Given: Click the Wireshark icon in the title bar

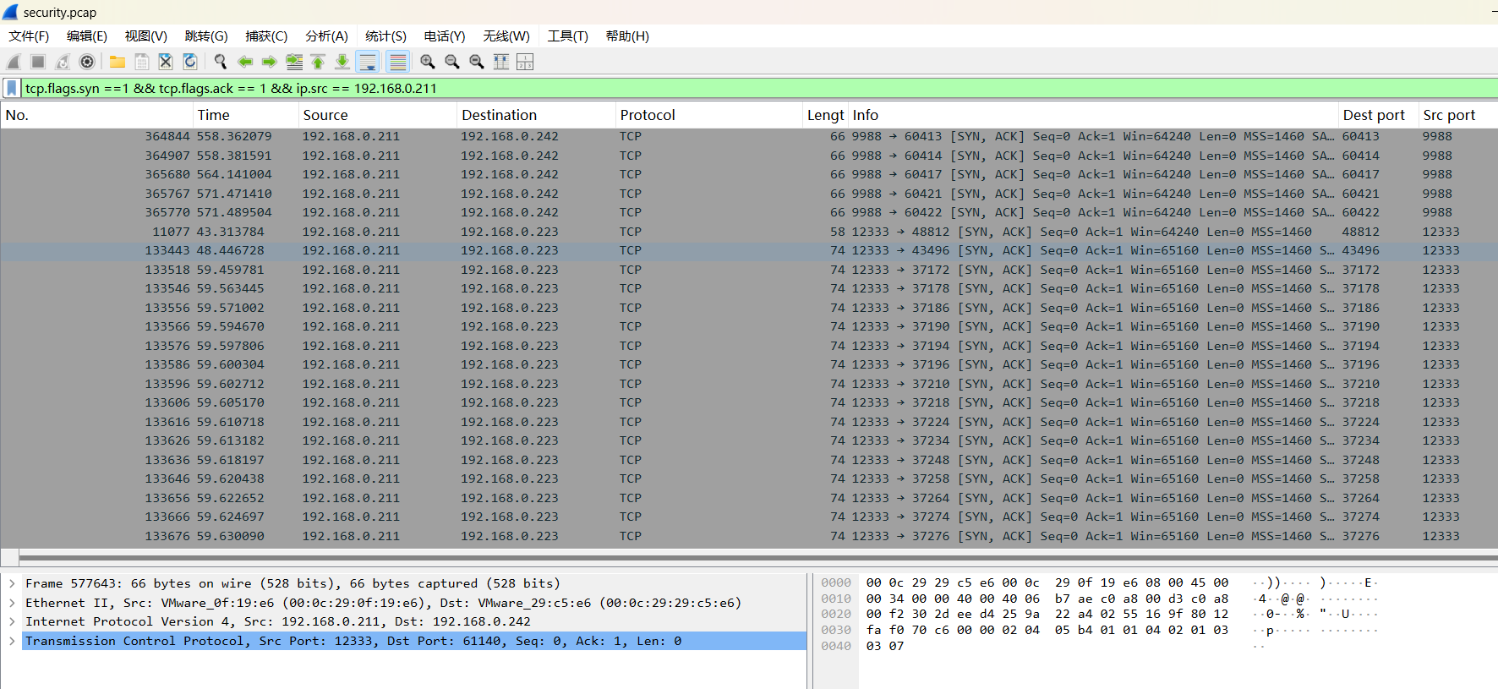Looking at the screenshot, I should [10, 12].
